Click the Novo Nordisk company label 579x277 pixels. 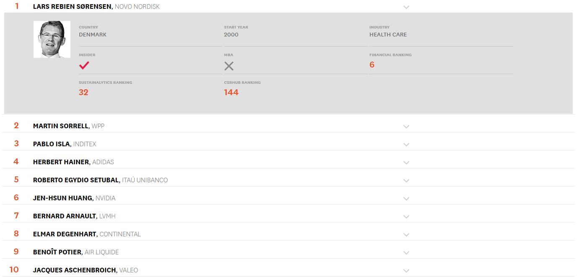(x=137, y=6)
